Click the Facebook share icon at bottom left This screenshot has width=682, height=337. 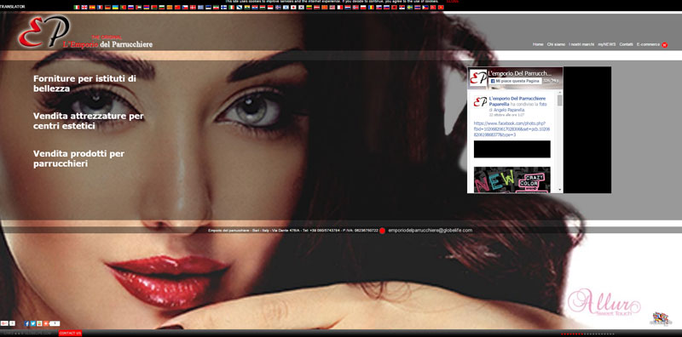[x=26, y=323]
